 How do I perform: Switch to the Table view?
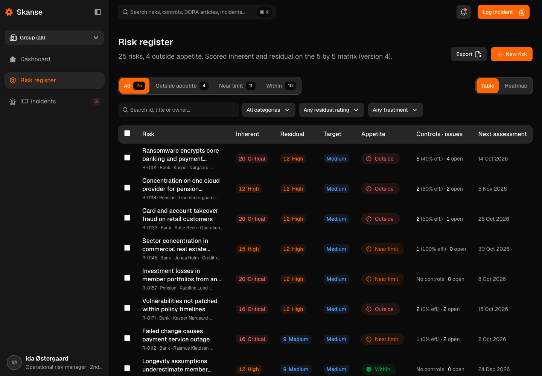(487, 86)
